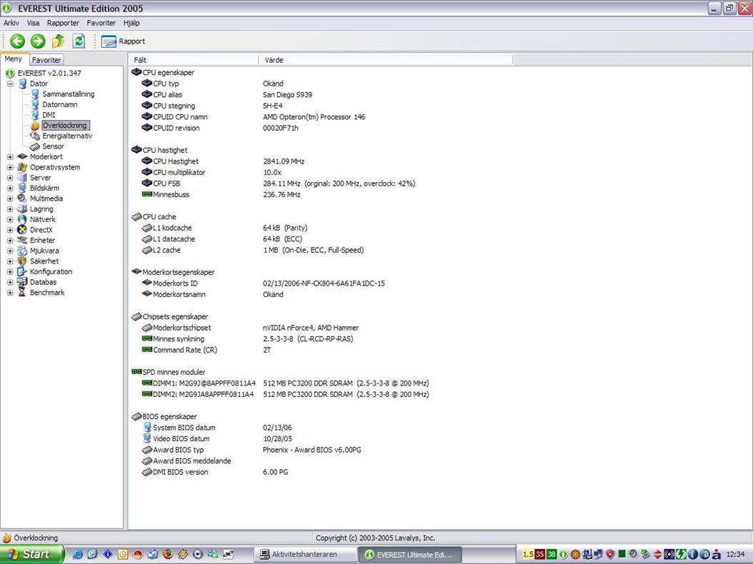This screenshot has height=564, width=753.
Task: Open the Arkiv menu
Action: 11,23
